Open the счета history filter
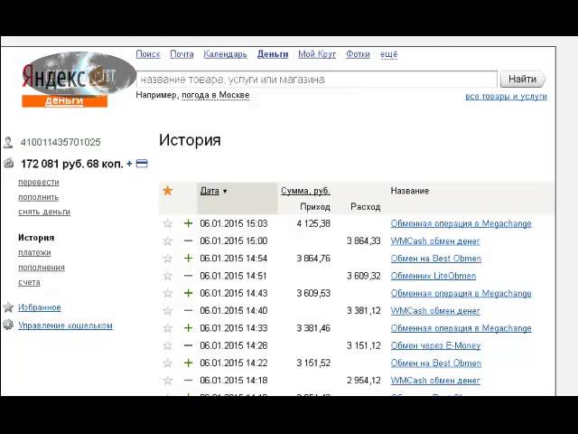This screenshot has width=578, height=434. pos(29,282)
